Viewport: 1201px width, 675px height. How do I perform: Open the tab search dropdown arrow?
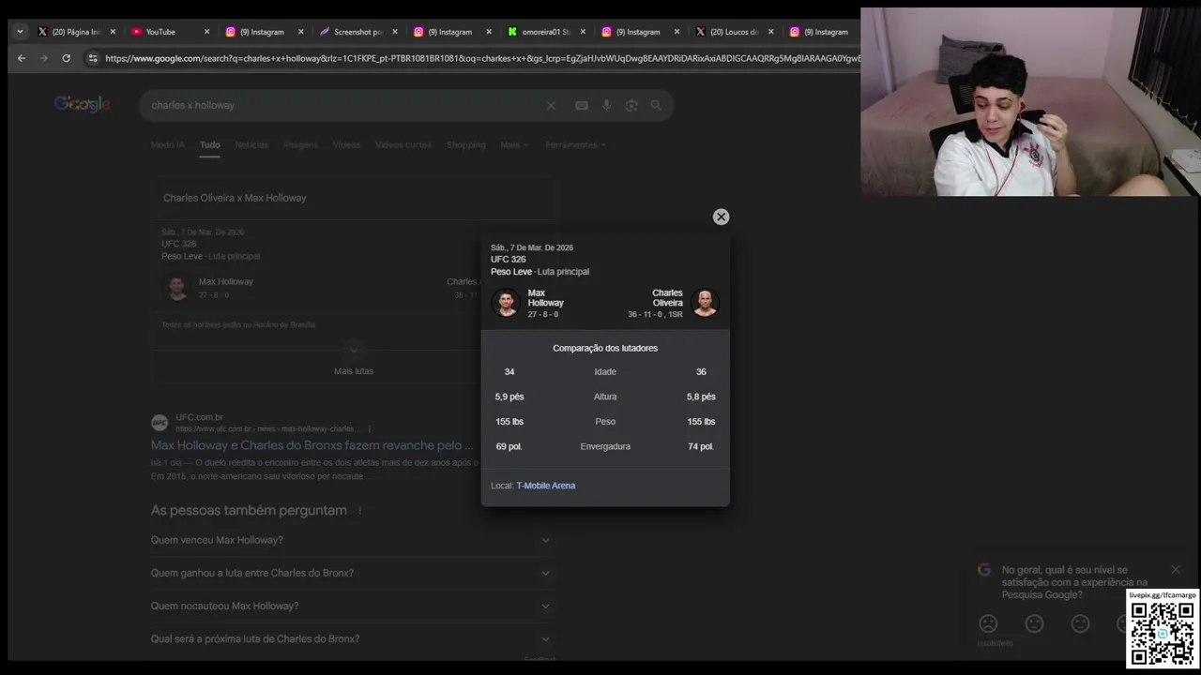(x=20, y=32)
